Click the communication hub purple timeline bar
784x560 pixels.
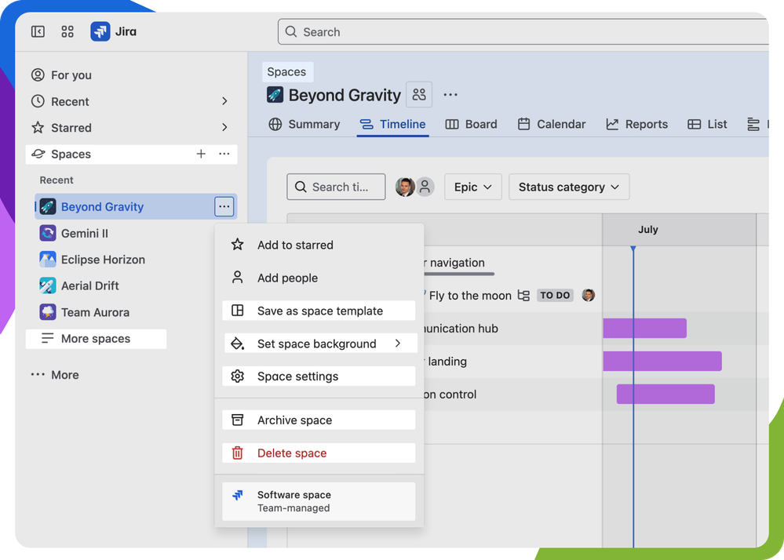click(644, 328)
